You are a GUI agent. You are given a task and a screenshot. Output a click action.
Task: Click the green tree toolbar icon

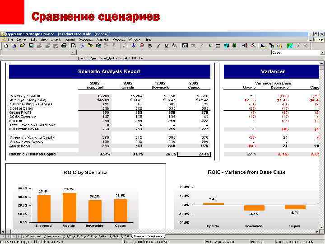234,46
